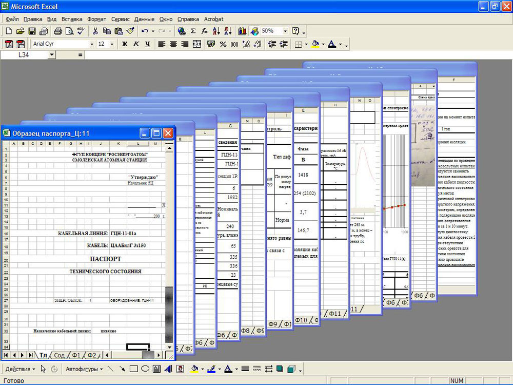The image size is (513, 385).
Task: Toggle the Drawing toolbar button
Action: click(254, 31)
